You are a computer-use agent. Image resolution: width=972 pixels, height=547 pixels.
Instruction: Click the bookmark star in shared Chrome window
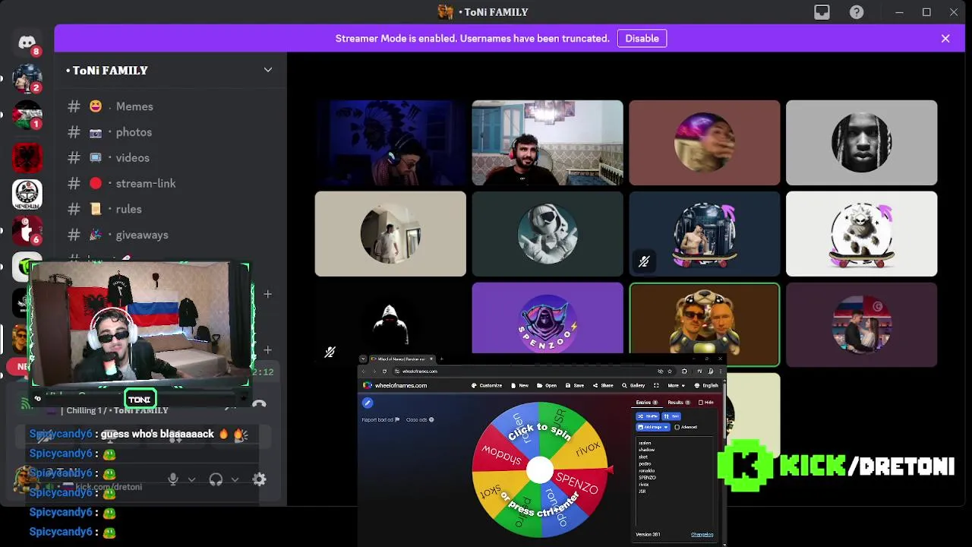tap(668, 371)
